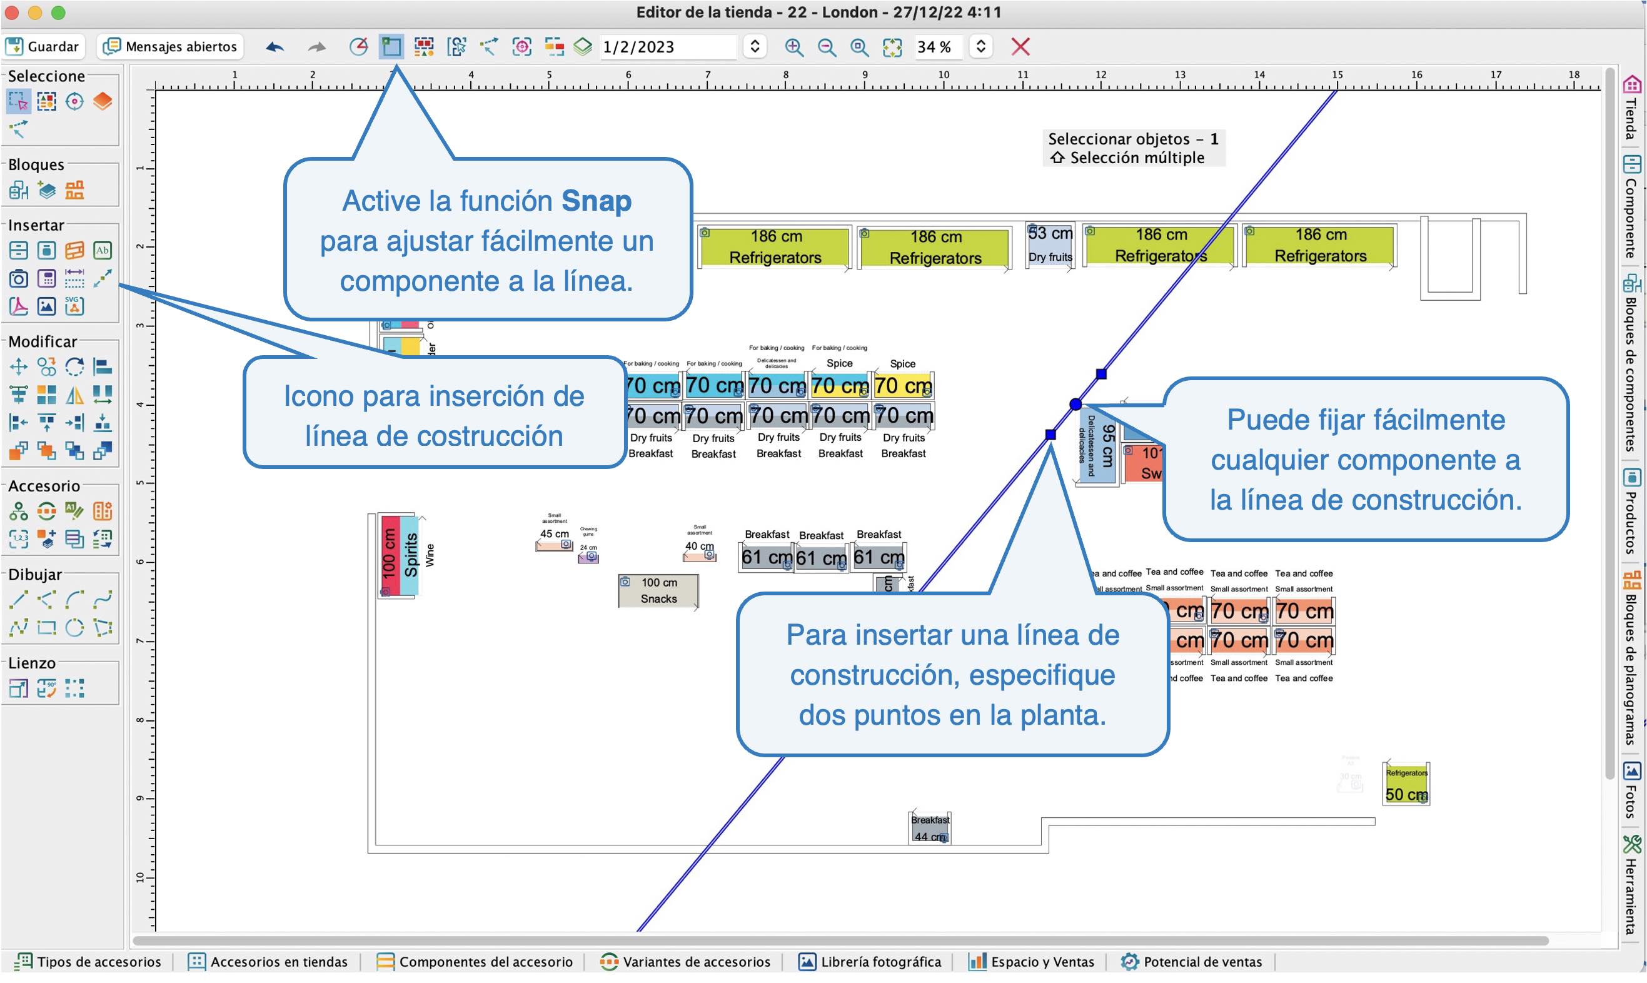1647x983 pixels.
Task: Open the date stepper next to 1/2/2023
Action: click(x=754, y=46)
